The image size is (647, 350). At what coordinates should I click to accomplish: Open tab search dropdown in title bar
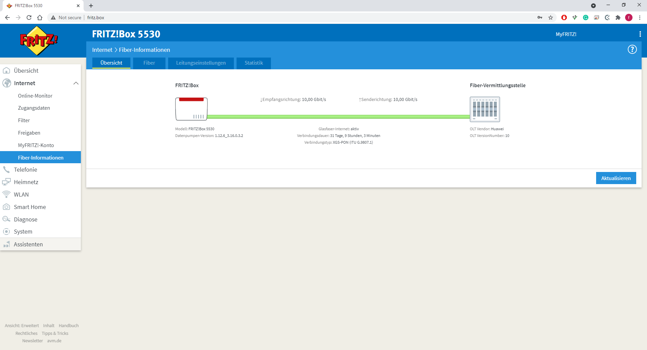tap(593, 6)
